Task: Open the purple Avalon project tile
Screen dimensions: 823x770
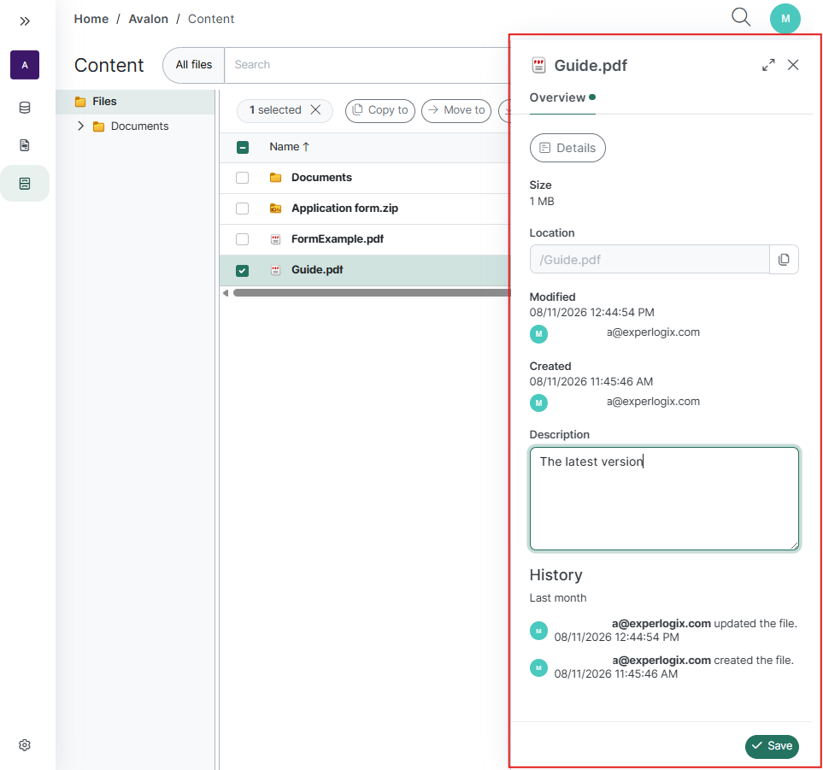Action: [25, 65]
